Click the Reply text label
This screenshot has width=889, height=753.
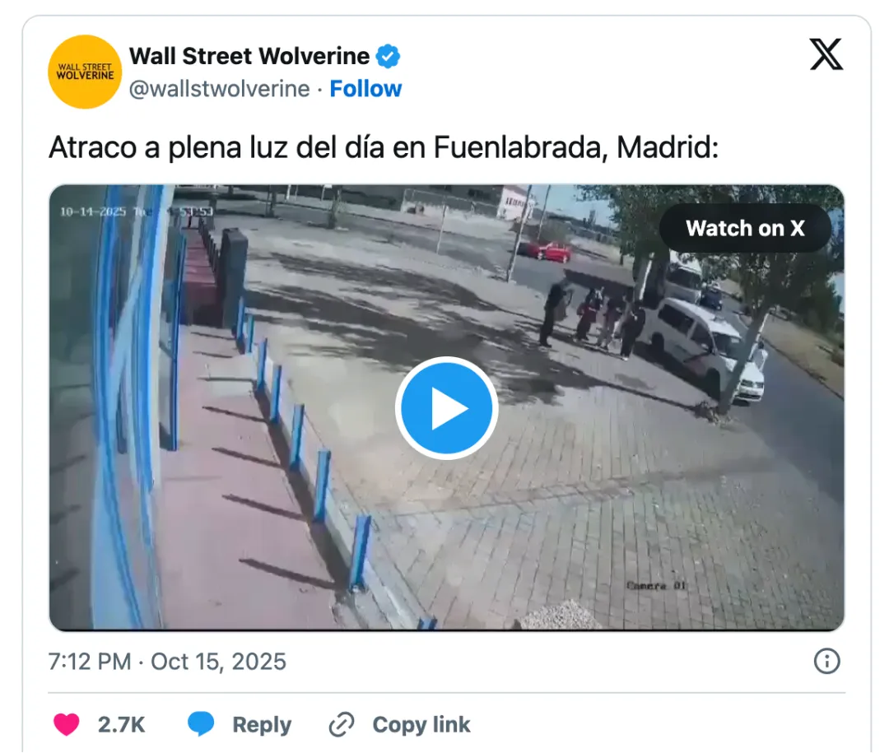click(262, 725)
